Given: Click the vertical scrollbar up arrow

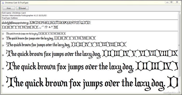Looking at the screenshot, I should coord(179,13).
